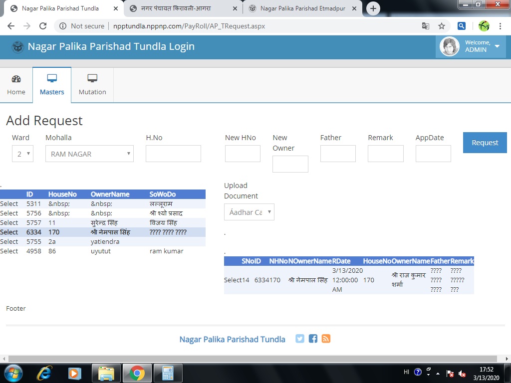The image size is (511, 383).
Task: Click the blue Request button
Action: pyautogui.click(x=485, y=143)
